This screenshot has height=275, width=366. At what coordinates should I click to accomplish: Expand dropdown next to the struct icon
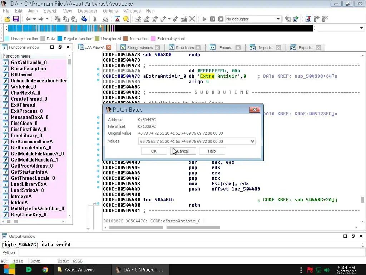(169, 19)
